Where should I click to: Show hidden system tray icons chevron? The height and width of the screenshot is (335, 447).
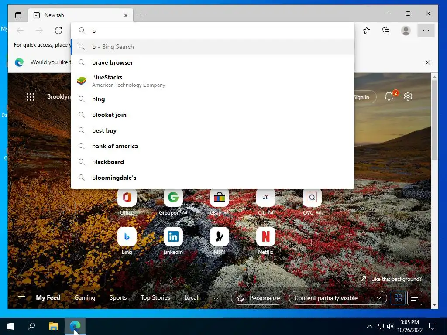(369, 326)
